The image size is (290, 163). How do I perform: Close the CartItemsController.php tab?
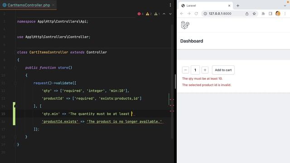pyautogui.click(x=53, y=5)
